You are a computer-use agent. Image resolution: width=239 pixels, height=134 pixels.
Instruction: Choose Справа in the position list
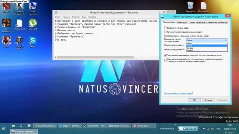[x=207, y=48]
